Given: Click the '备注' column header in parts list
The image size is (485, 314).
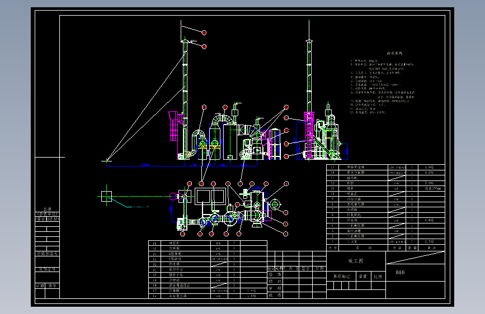Looking at the screenshot, I should click(x=431, y=248).
